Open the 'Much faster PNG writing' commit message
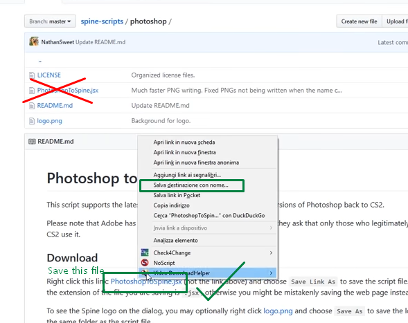 coord(236,90)
